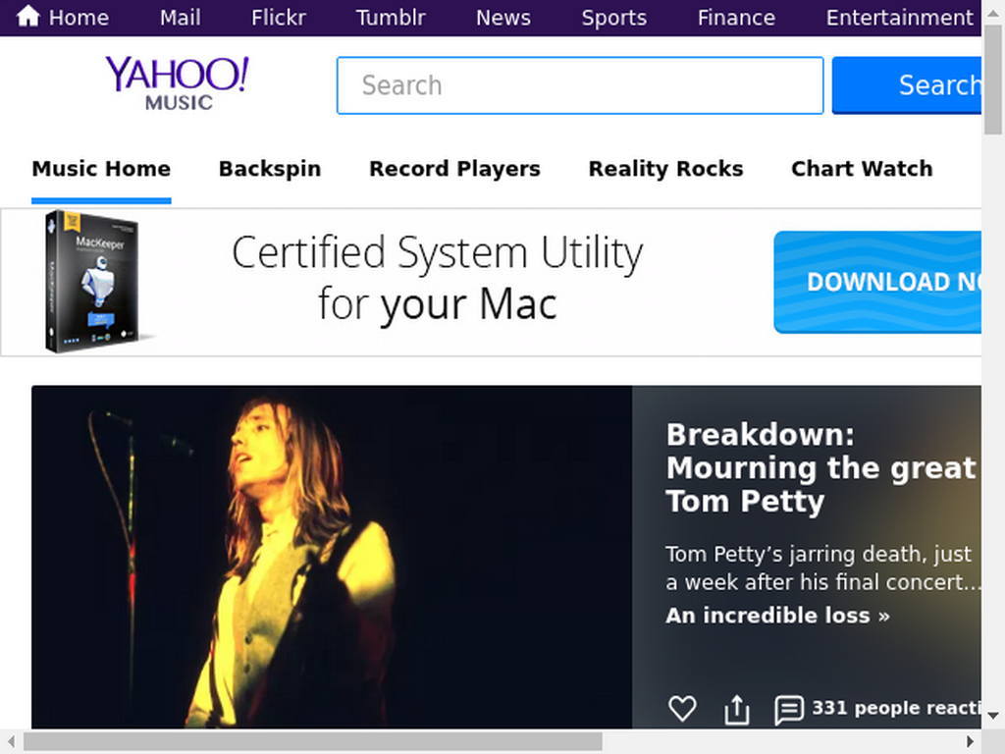Open Mail in top navigation

pyautogui.click(x=181, y=18)
